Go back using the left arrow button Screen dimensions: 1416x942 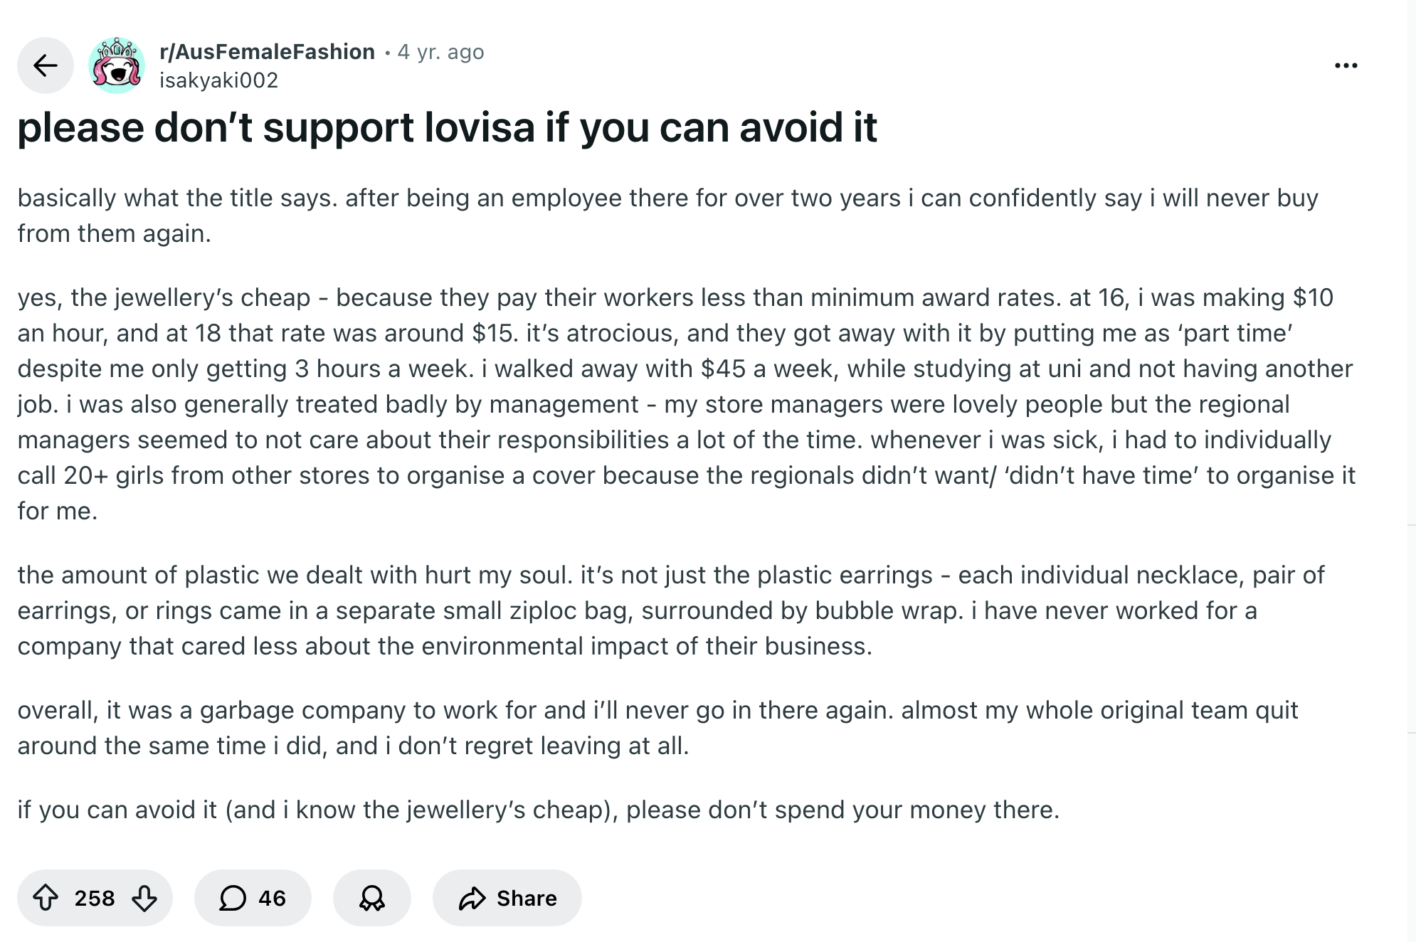pos(46,65)
